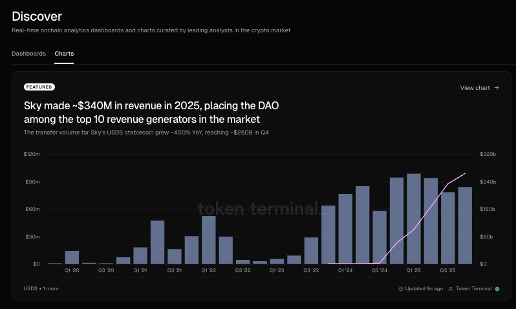Click the revenue bar above Q1 '20
This screenshot has height=309, width=516.
point(72,257)
